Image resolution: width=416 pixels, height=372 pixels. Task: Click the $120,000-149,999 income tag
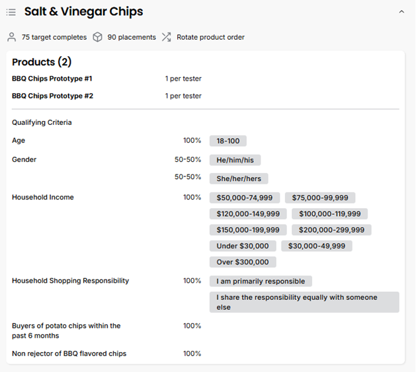click(x=248, y=214)
